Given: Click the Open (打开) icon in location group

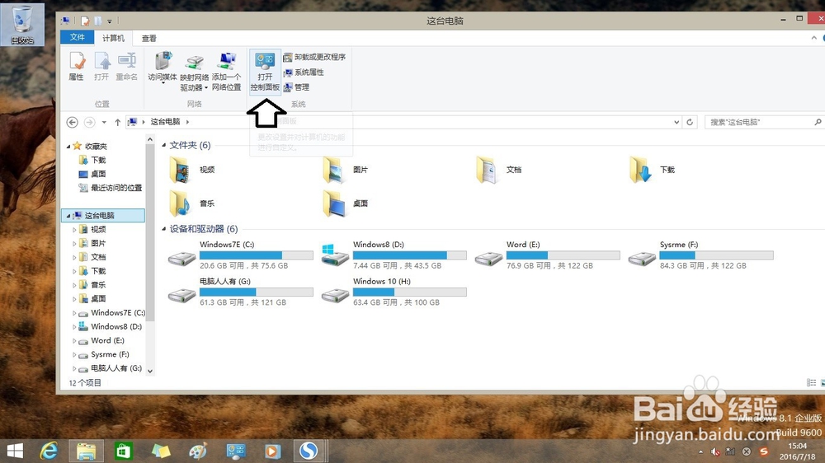Looking at the screenshot, I should coord(101,66).
